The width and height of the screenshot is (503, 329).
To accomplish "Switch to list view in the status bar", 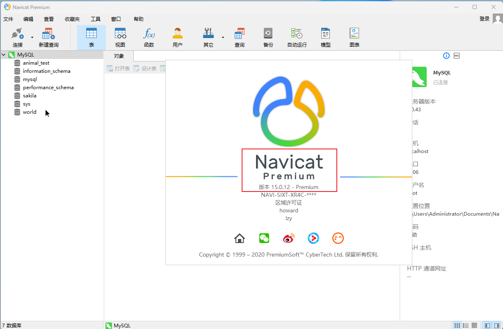I will click(x=457, y=325).
